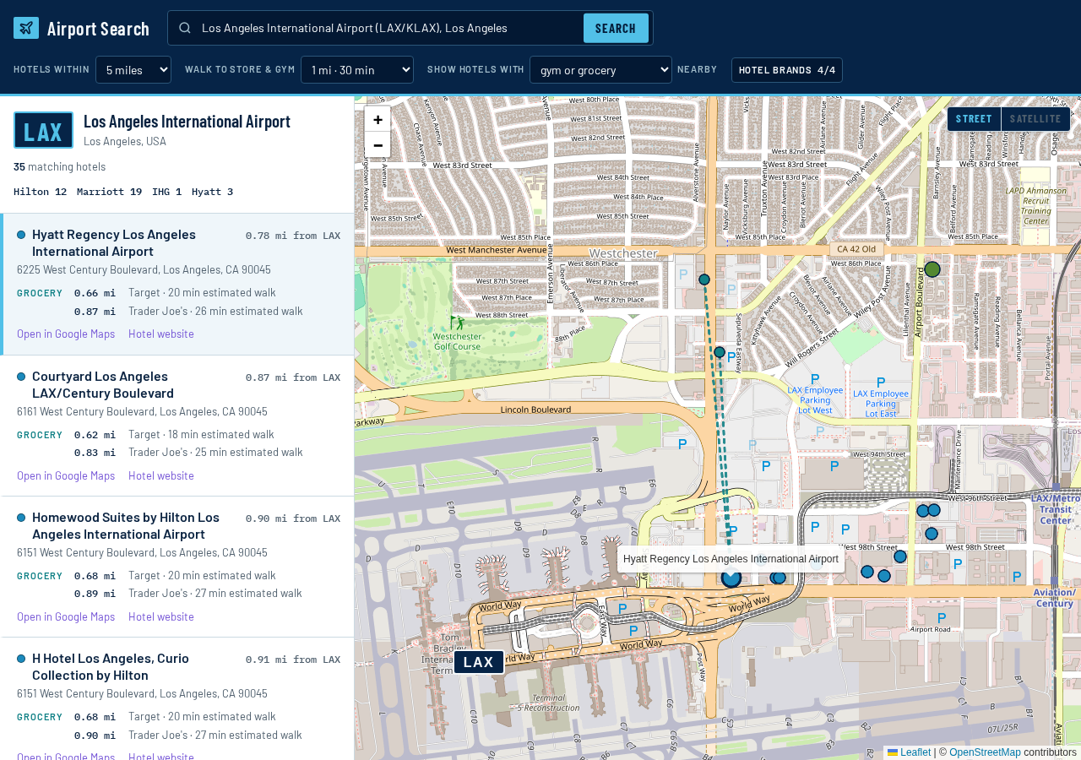Click the Marriott 19 brand count
Image resolution: width=1081 pixels, height=760 pixels.
(110, 192)
